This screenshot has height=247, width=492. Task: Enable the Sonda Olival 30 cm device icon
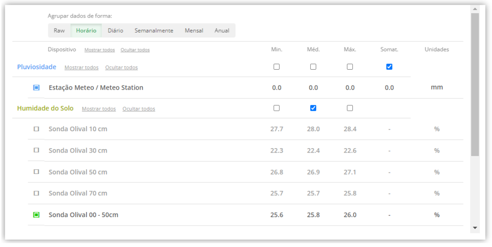[x=36, y=150]
